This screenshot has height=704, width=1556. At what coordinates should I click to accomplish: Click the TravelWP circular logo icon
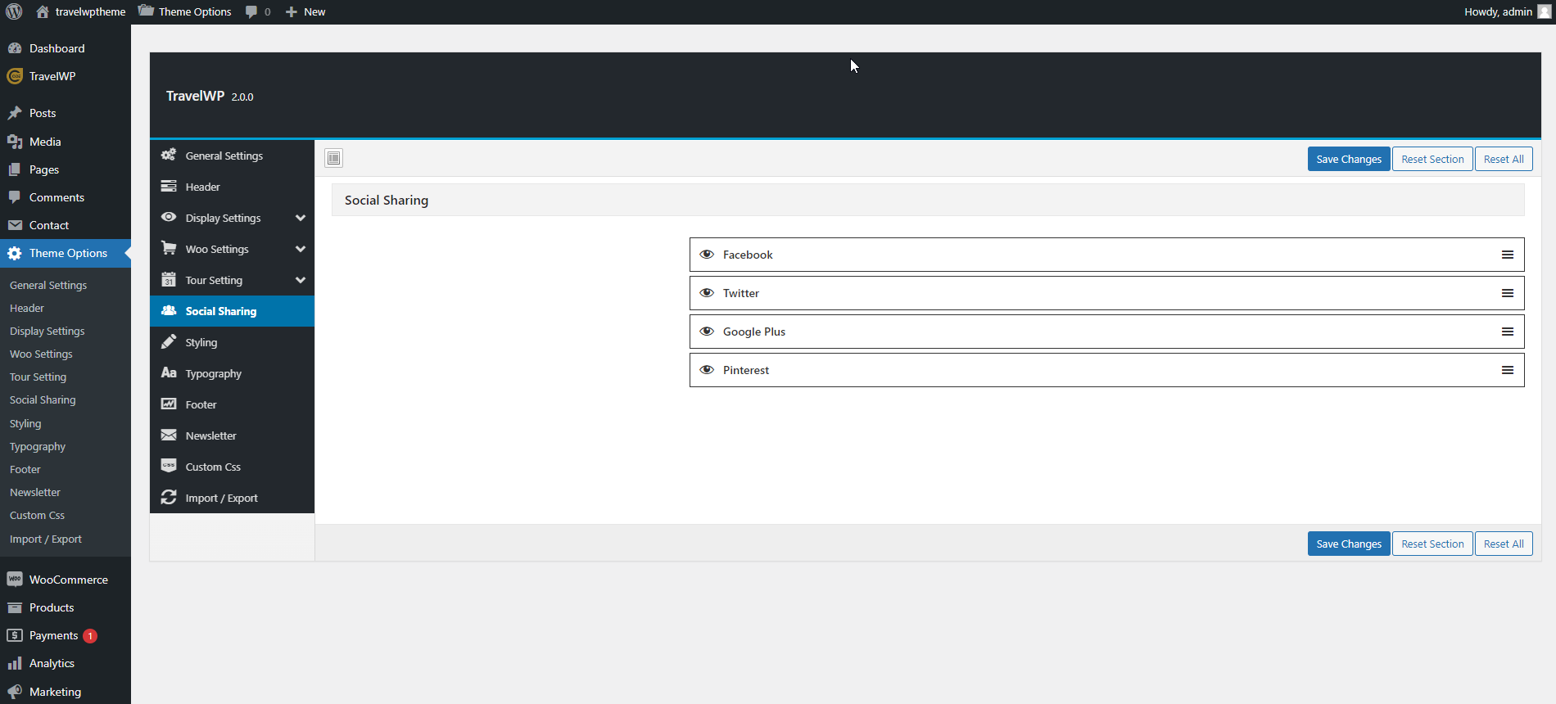15,76
